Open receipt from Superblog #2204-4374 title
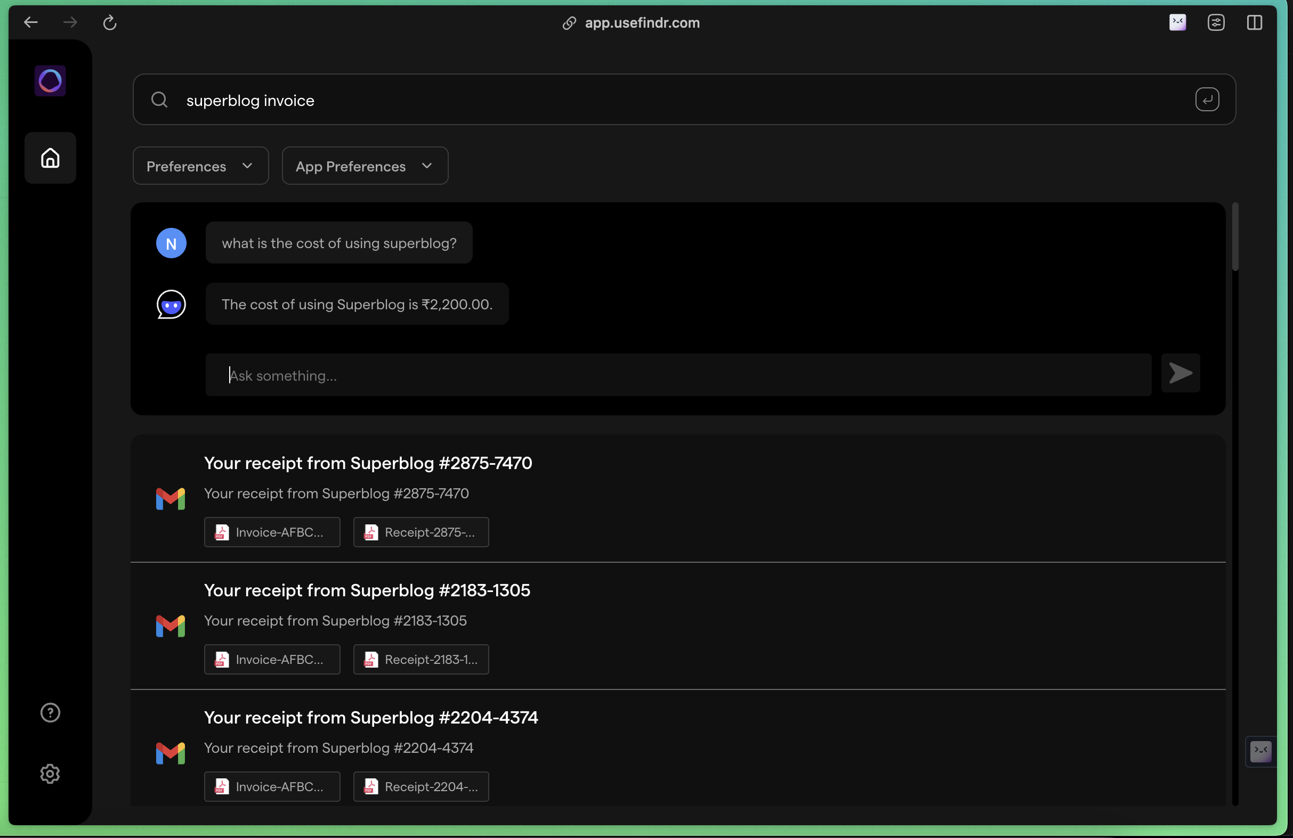 click(370, 718)
